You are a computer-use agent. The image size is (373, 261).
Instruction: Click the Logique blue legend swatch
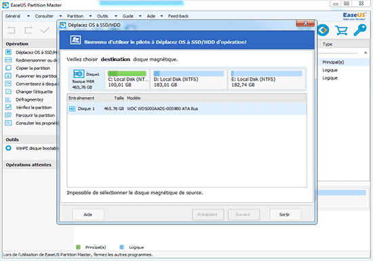point(122,247)
